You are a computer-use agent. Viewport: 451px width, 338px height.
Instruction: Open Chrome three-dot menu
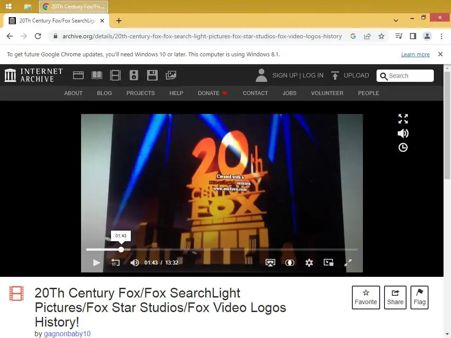click(441, 36)
